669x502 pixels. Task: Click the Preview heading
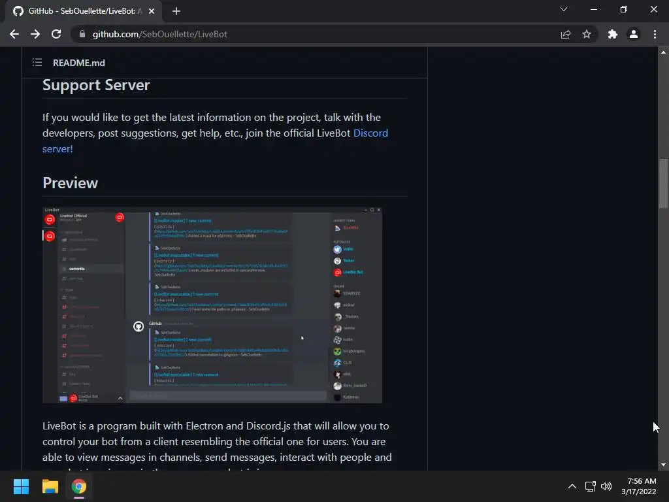(x=71, y=183)
